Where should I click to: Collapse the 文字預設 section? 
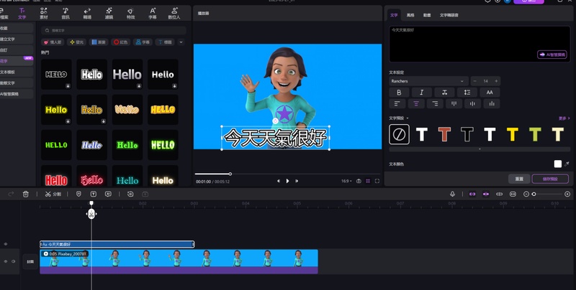pos(408,118)
